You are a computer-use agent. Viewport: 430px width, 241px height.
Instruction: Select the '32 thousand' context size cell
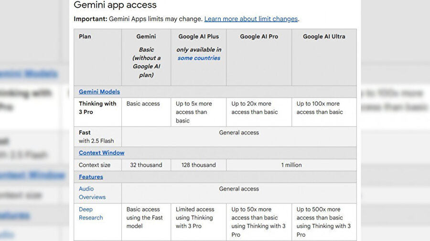pyautogui.click(x=146, y=165)
